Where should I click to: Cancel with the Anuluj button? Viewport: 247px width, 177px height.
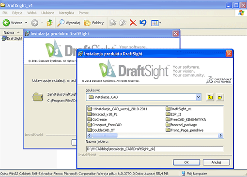tap(216, 162)
